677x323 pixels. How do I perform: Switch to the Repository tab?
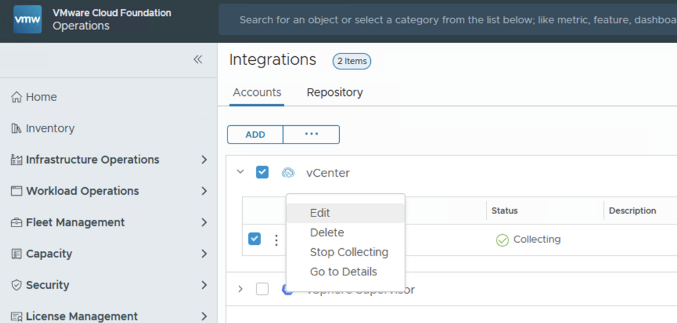pos(335,93)
